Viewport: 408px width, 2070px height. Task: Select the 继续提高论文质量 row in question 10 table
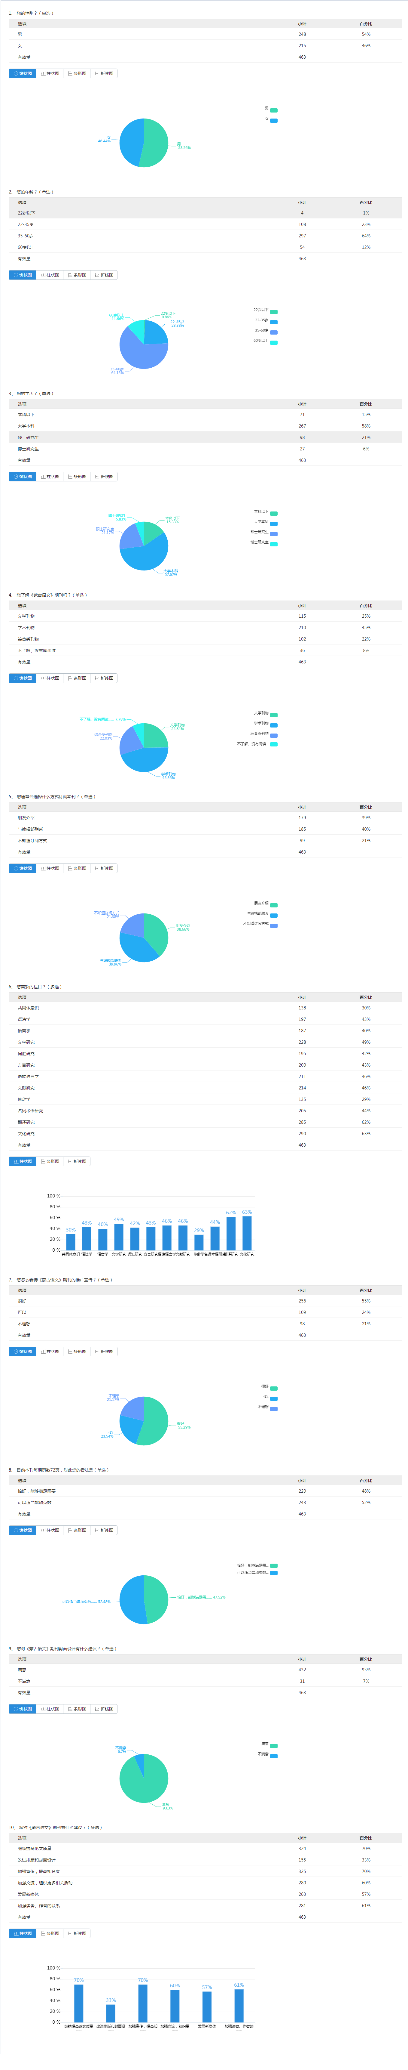[x=206, y=1848]
